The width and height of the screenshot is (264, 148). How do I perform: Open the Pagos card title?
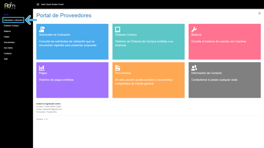coord(43,73)
